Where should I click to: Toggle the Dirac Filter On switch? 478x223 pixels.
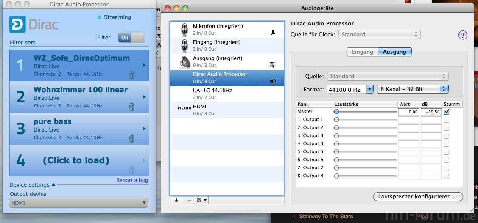131,38
